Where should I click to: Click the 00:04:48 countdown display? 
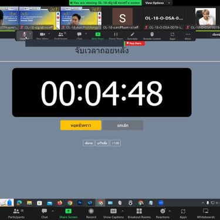[101, 93]
